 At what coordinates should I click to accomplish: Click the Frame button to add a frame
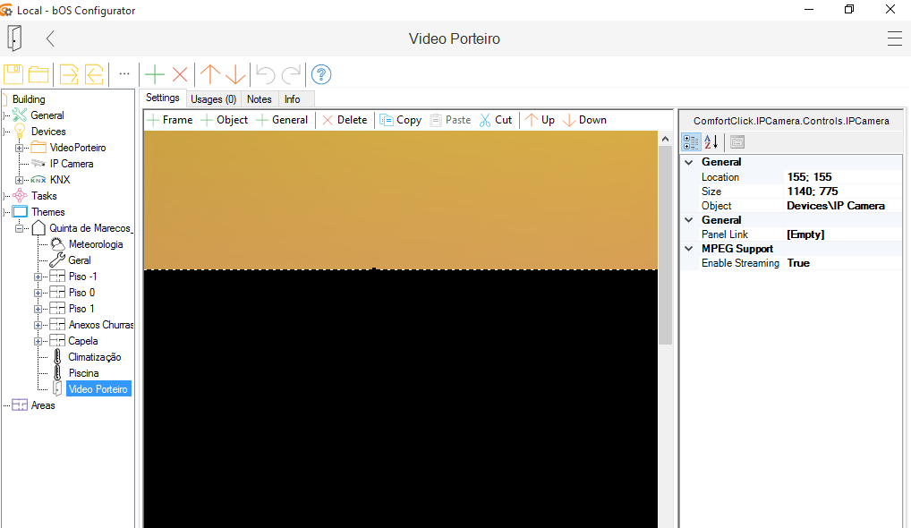pos(169,120)
